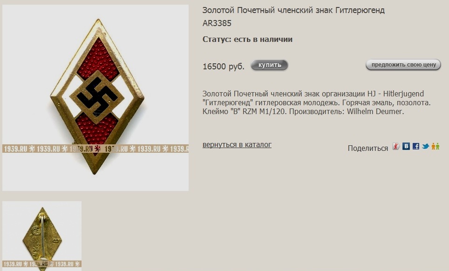Share on VKontakte using the B icon
Image resolution: width=449 pixels, height=271 pixels.
point(406,146)
